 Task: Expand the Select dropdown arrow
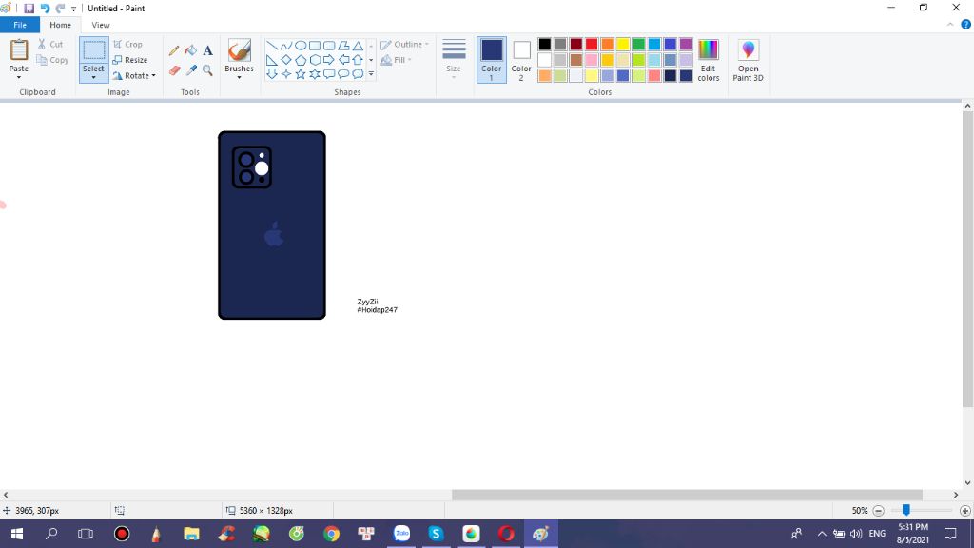(x=94, y=78)
